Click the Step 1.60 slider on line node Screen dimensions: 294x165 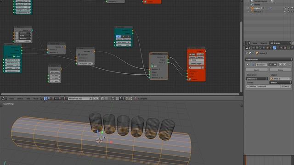click(x=124, y=45)
